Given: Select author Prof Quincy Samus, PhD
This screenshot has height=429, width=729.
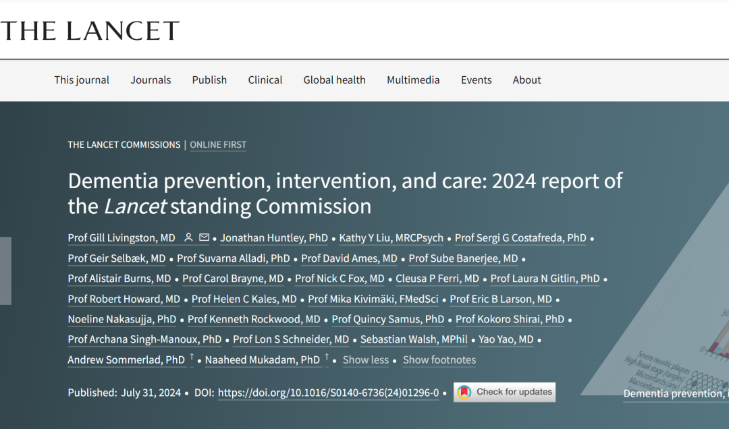Looking at the screenshot, I should pyautogui.click(x=387, y=319).
